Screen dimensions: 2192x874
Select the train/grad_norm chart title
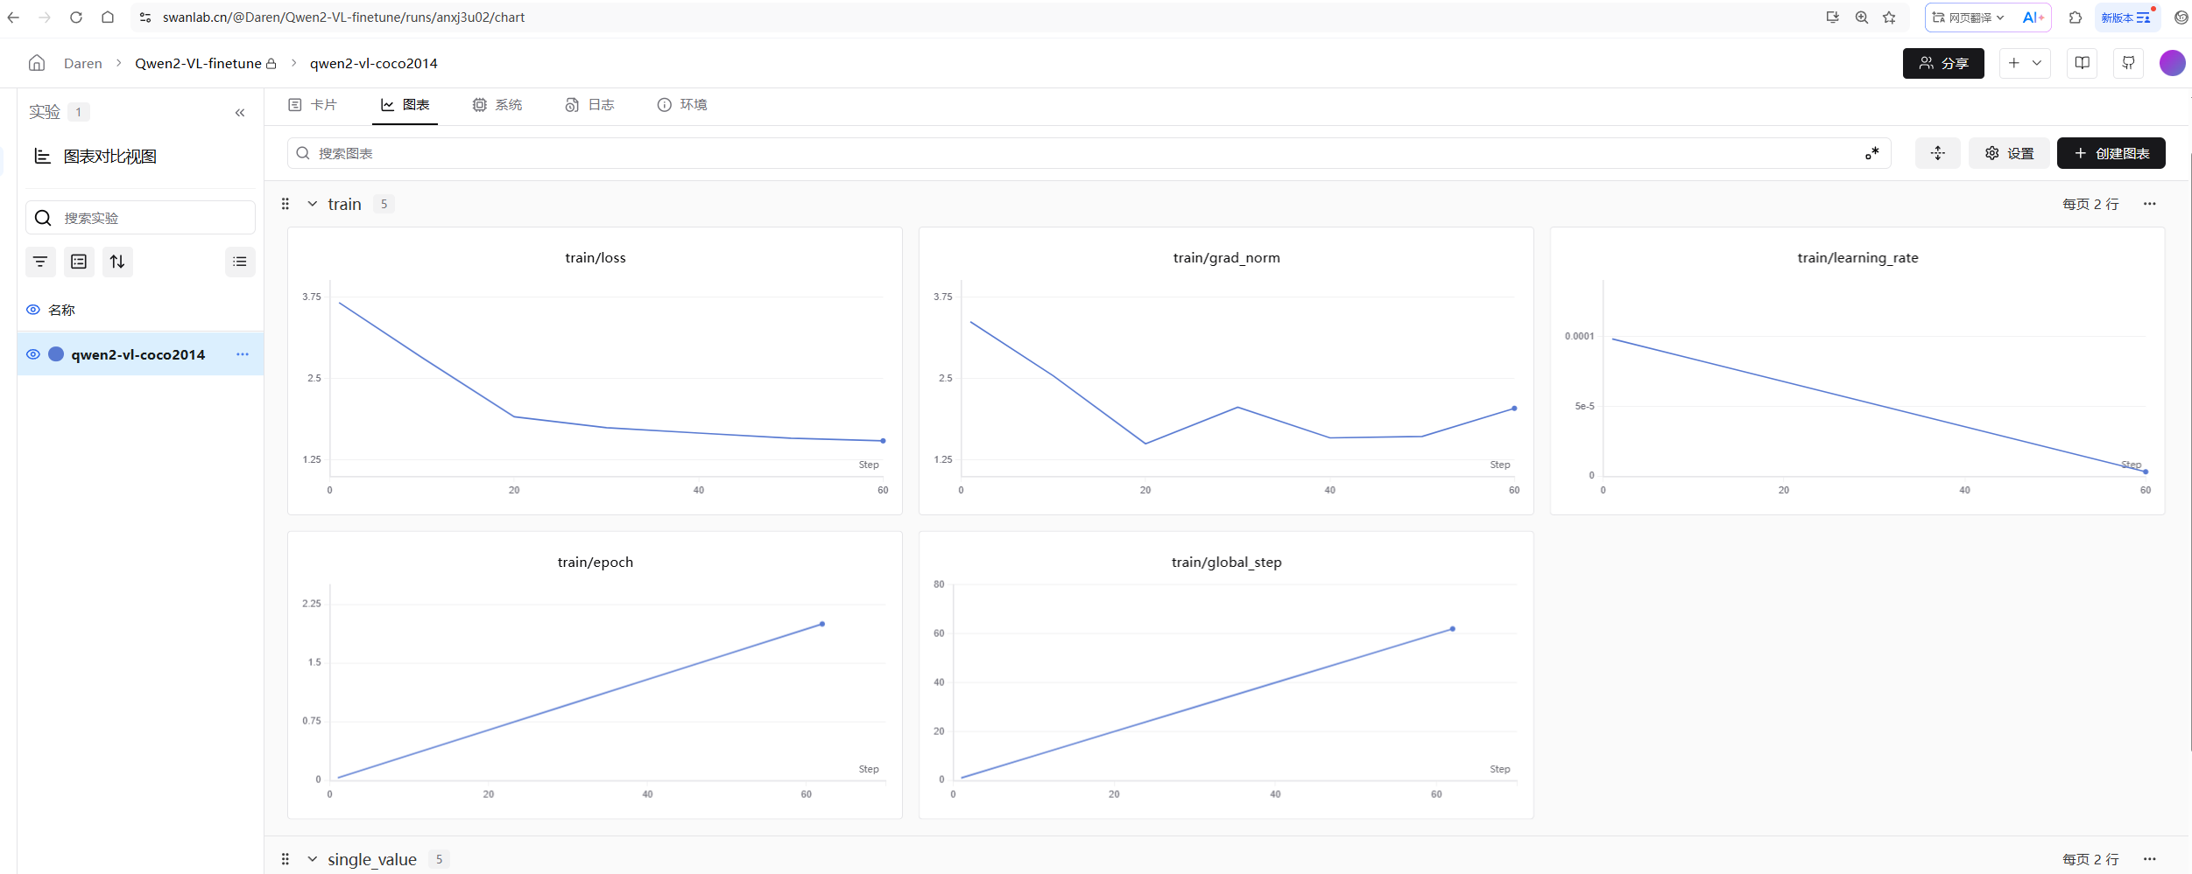tap(1226, 258)
